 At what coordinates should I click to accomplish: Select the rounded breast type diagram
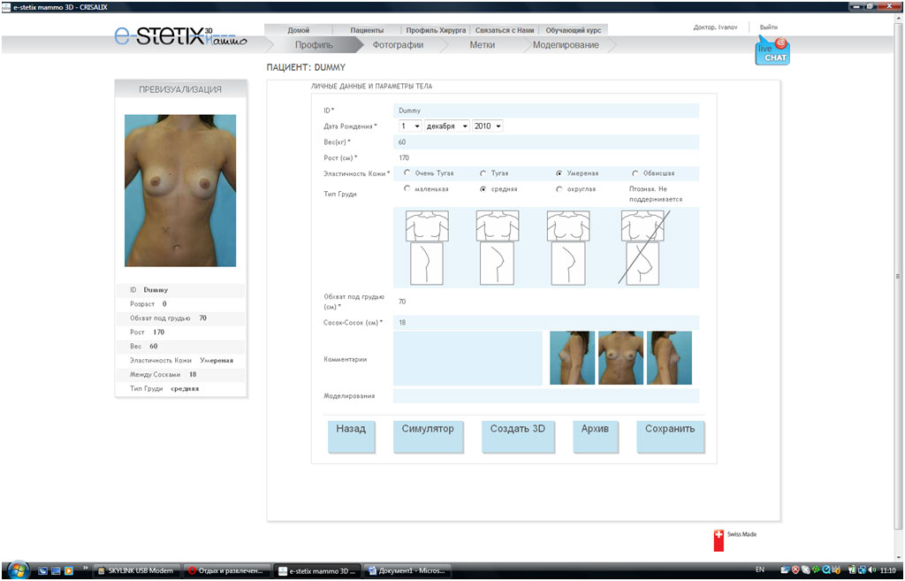[x=568, y=248]
